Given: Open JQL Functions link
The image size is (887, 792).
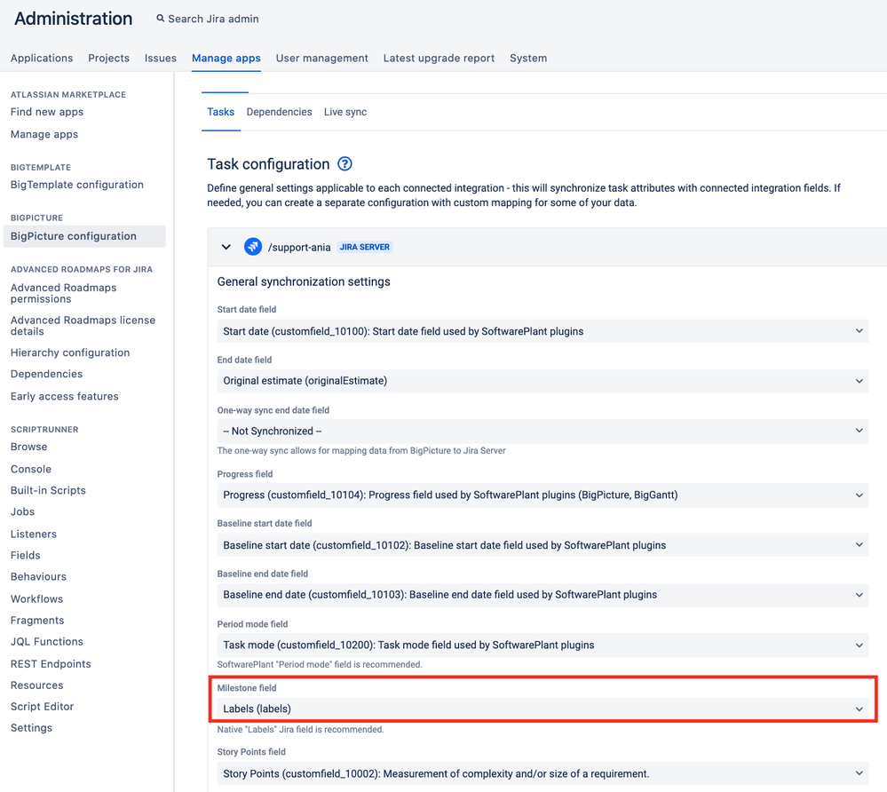Looking at the screenshot, I should [x=47, y=642].
